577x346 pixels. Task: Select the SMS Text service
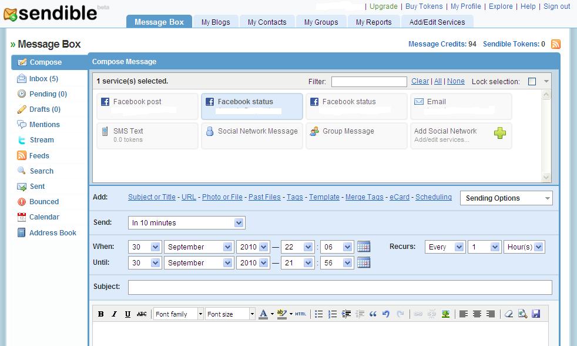147,135
